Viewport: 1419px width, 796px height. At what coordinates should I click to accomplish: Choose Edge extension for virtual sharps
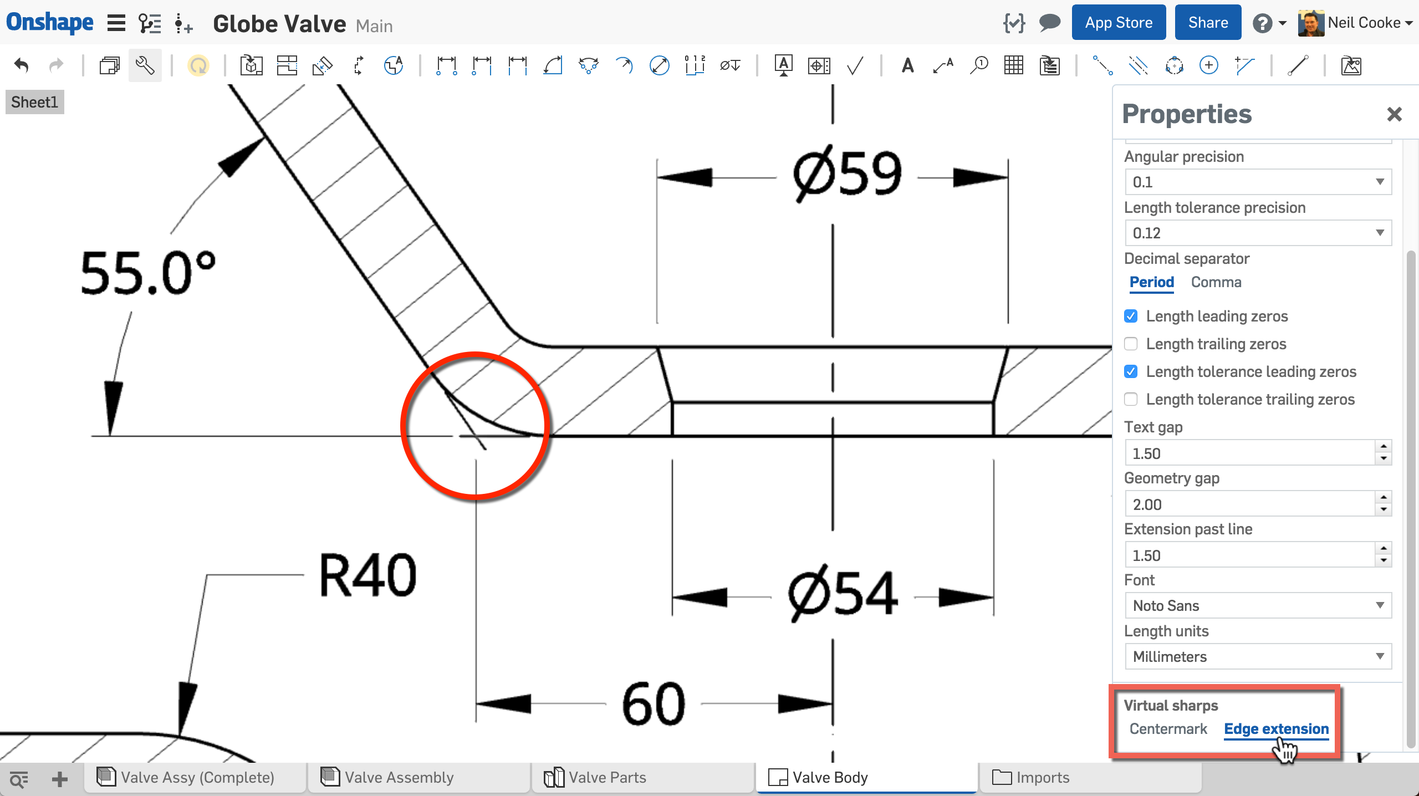[x=1277, y=729]
